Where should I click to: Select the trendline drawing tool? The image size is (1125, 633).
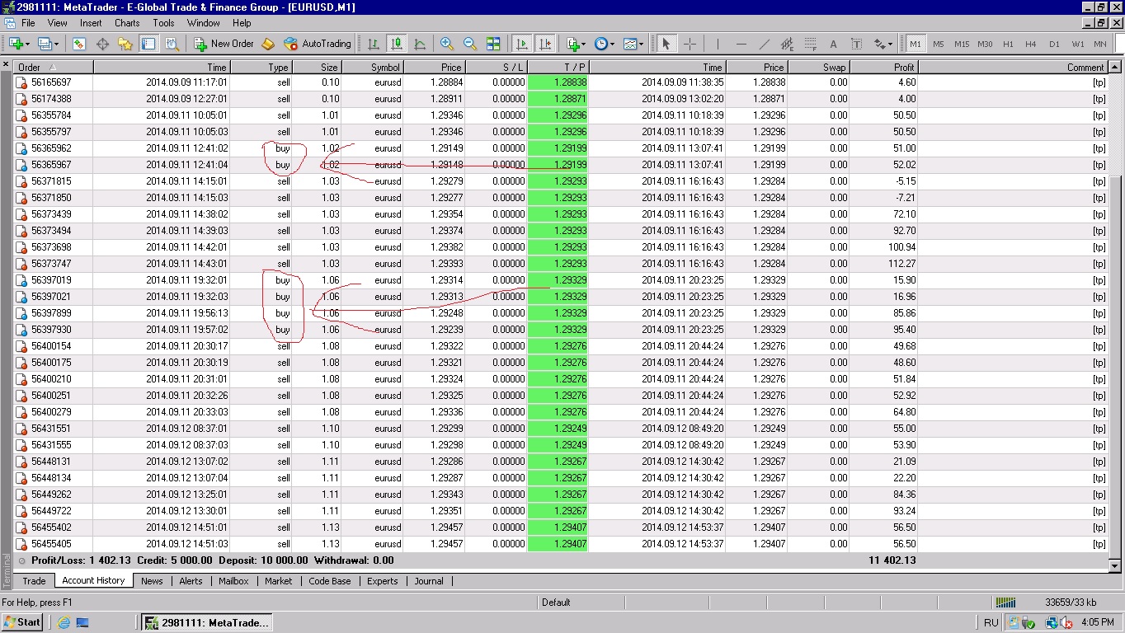(x=764, y=44)
